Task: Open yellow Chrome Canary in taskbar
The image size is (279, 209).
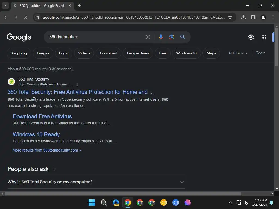Action: click(x=164, y=202)
